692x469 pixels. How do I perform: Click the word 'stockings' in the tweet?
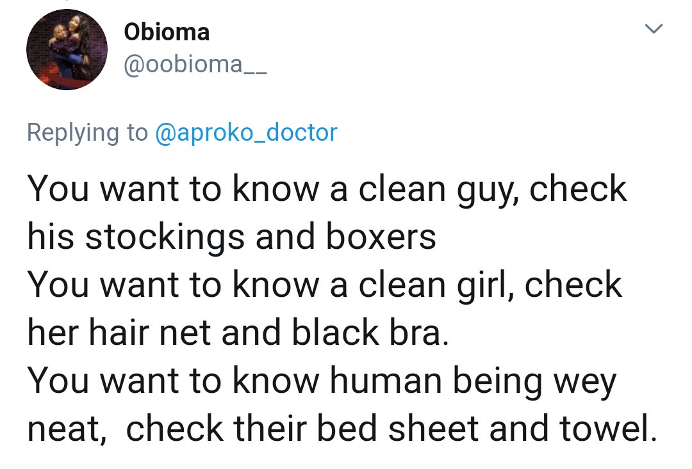165,238
